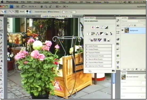Open the Analysis menu
Image resolution: width=147 pixels, height=100 pixels.
pos(73,2)
